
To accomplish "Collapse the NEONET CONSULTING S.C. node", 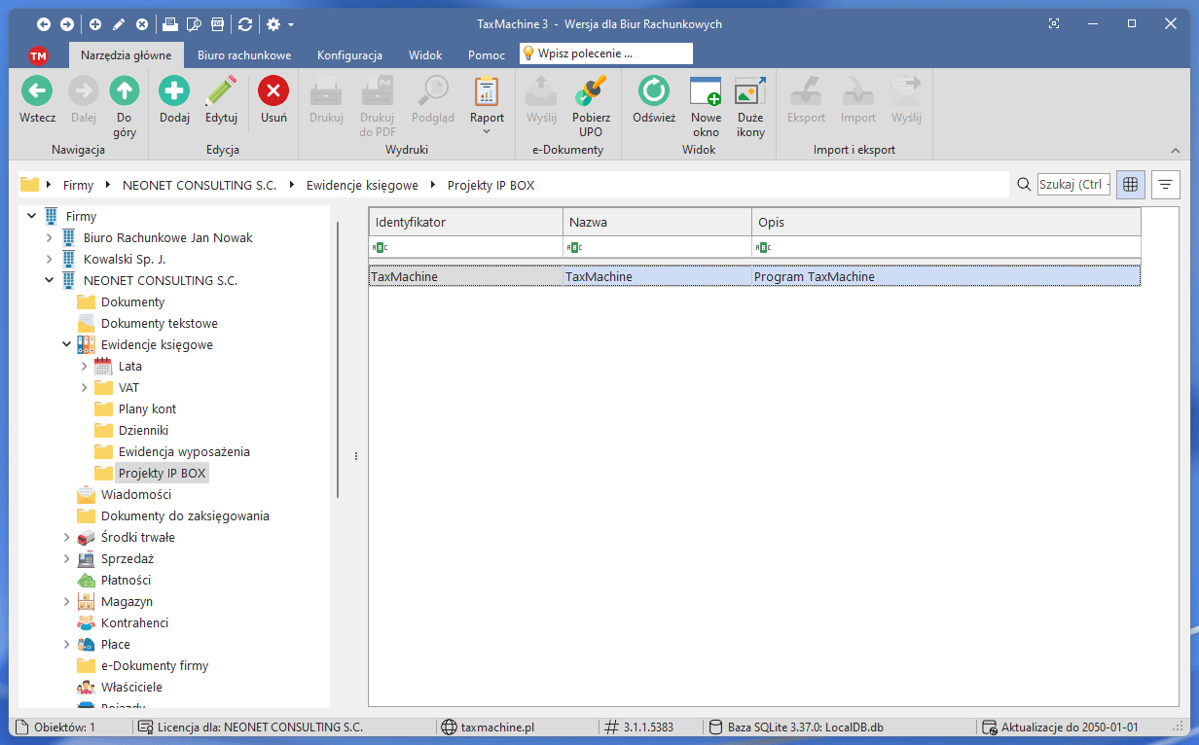I will [x=50, y=281].
